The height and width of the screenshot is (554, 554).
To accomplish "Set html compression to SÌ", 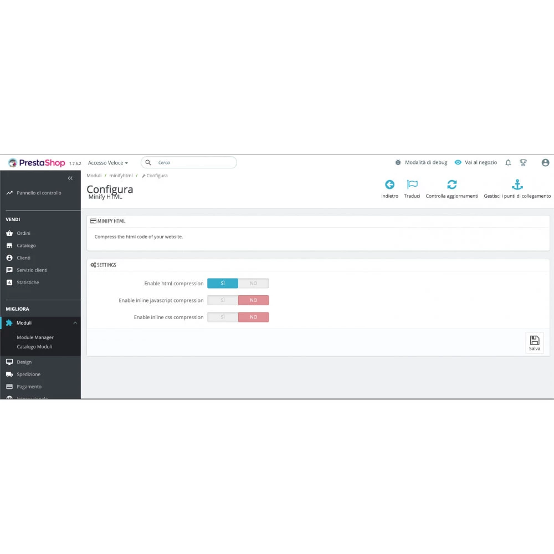I will 223,283.
